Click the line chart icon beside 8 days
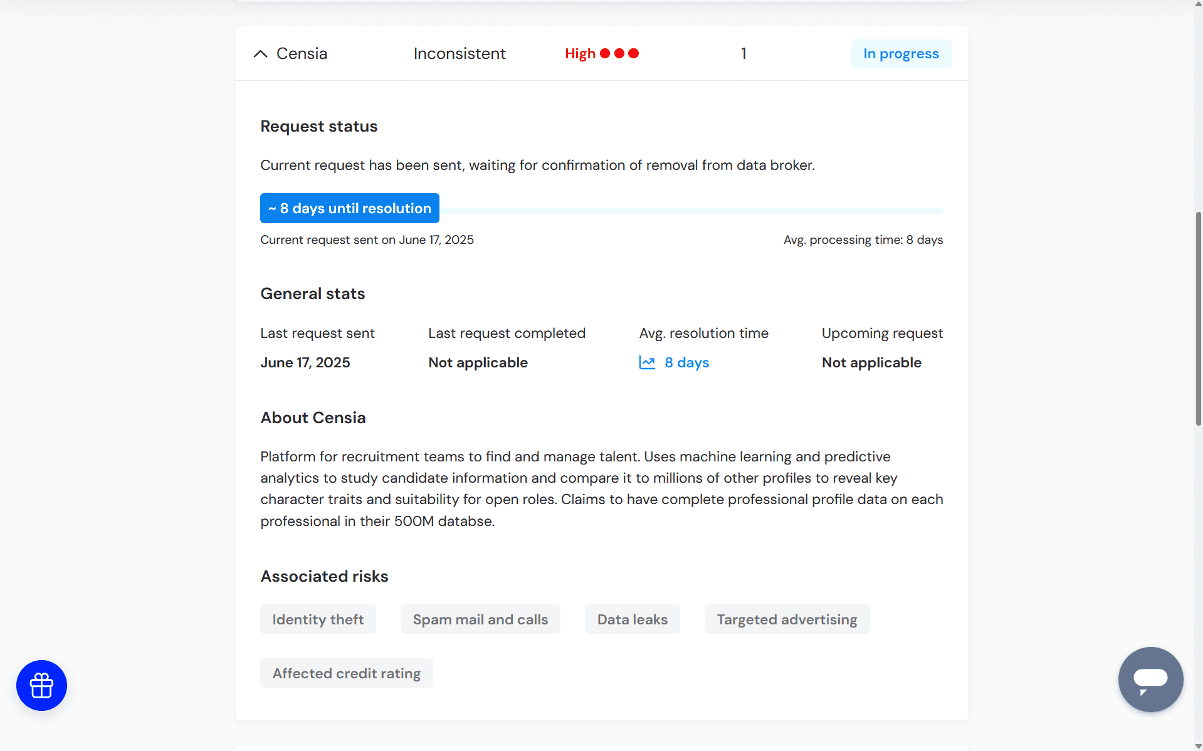Screen dimensions: 1203x751 click(x=647, y=362)
